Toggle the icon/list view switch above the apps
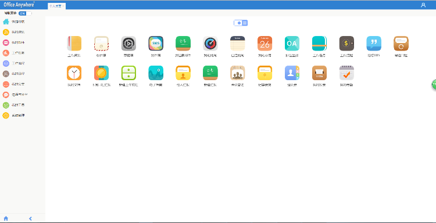Image resolution: width=436 pixels, height=223 pixels. click(x=241, y=23)
